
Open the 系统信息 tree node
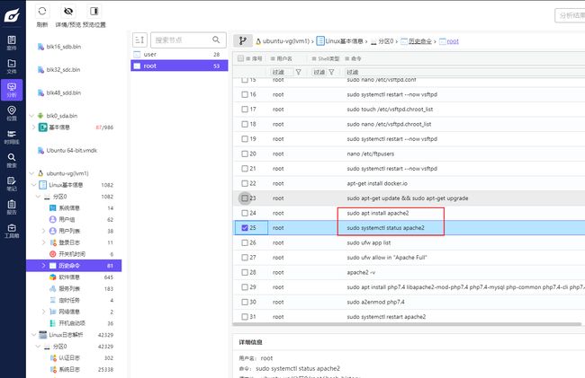click(x=69, y=208)
